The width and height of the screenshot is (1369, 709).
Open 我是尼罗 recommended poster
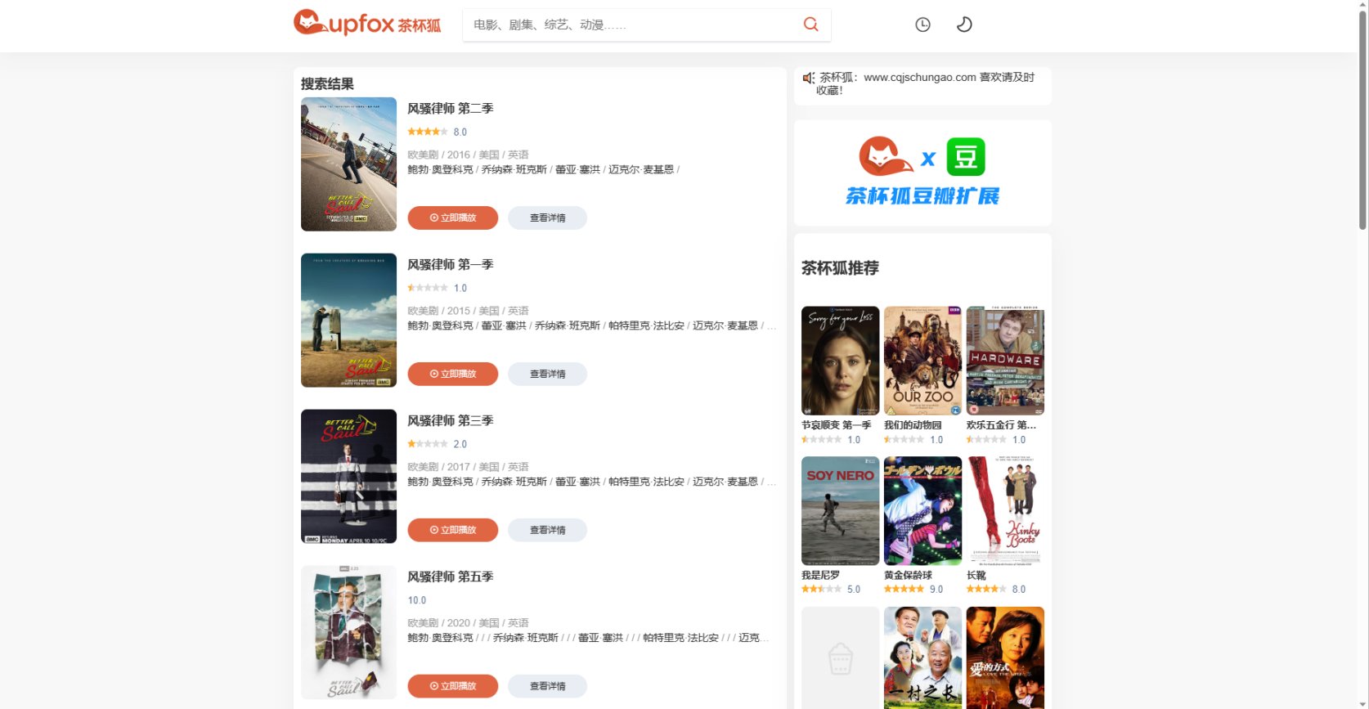click(x=840, y=511)
